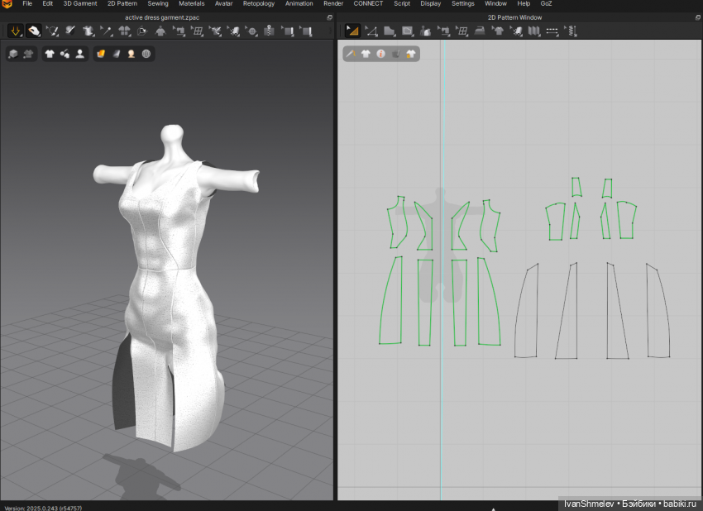
Task: Toggle the locked T-shirt display in 2D window
Action: coord(411,54)
